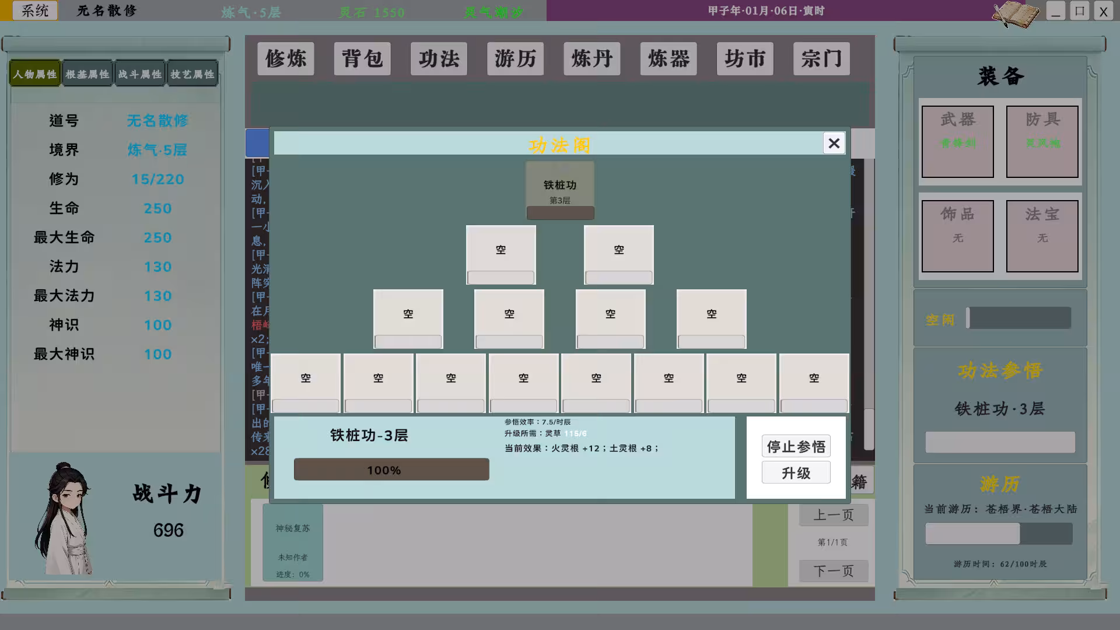The image size is (1120, 630).
Task: Click the 功法阁 dialog title
Action: (559, 145)
